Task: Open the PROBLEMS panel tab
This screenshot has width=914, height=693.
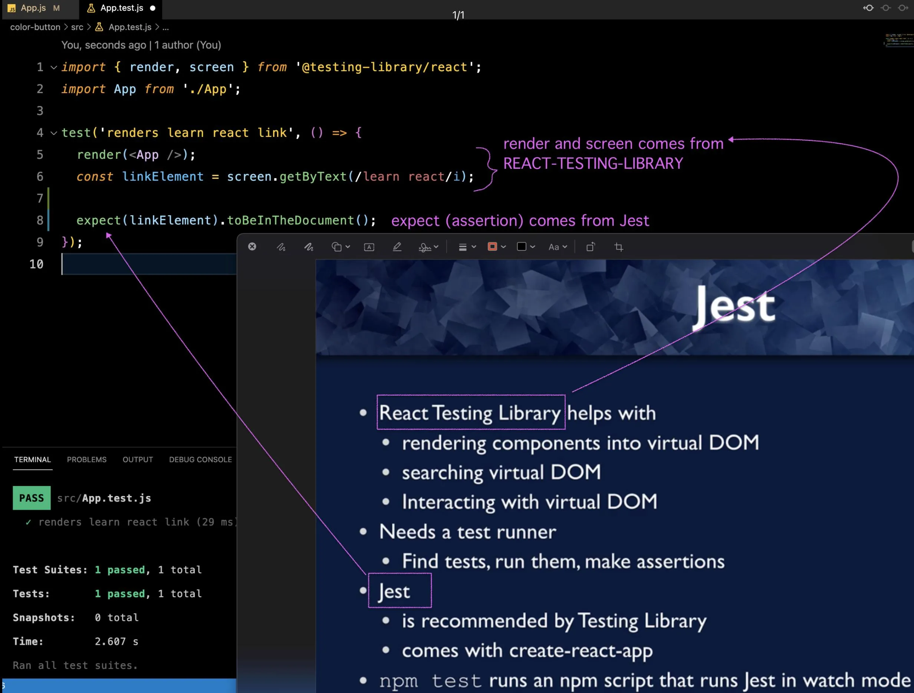Action: (87, 460)
